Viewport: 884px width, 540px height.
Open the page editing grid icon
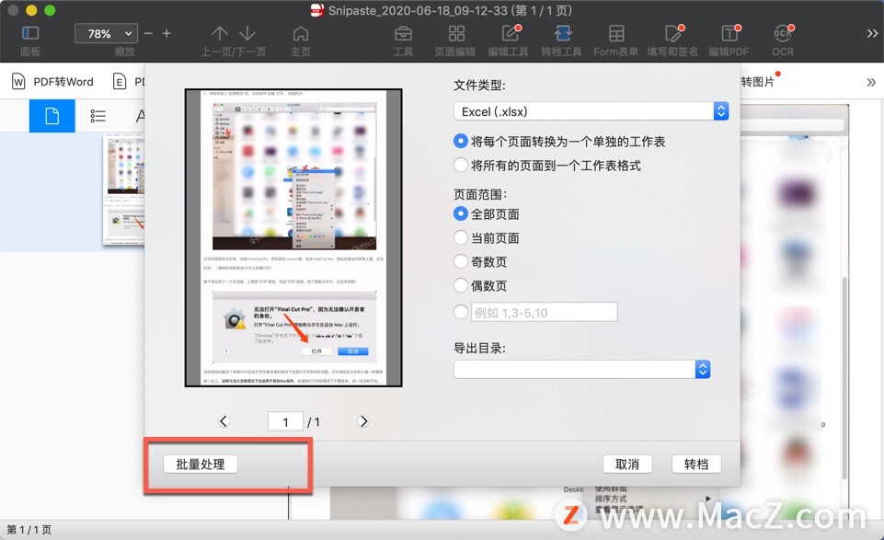[x=456, y=33]
